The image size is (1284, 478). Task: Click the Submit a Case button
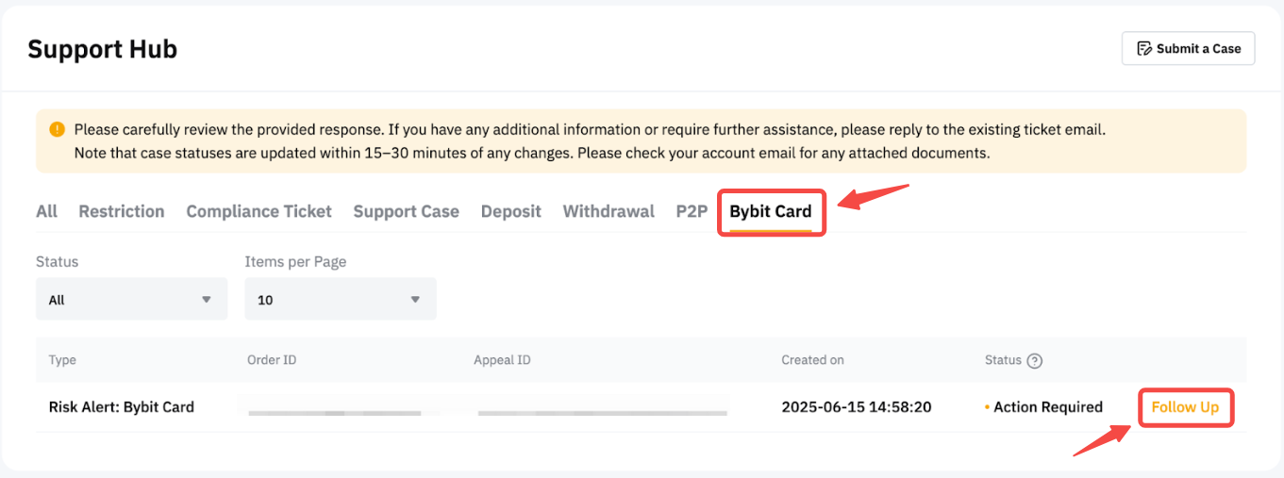coord(1188,49)
